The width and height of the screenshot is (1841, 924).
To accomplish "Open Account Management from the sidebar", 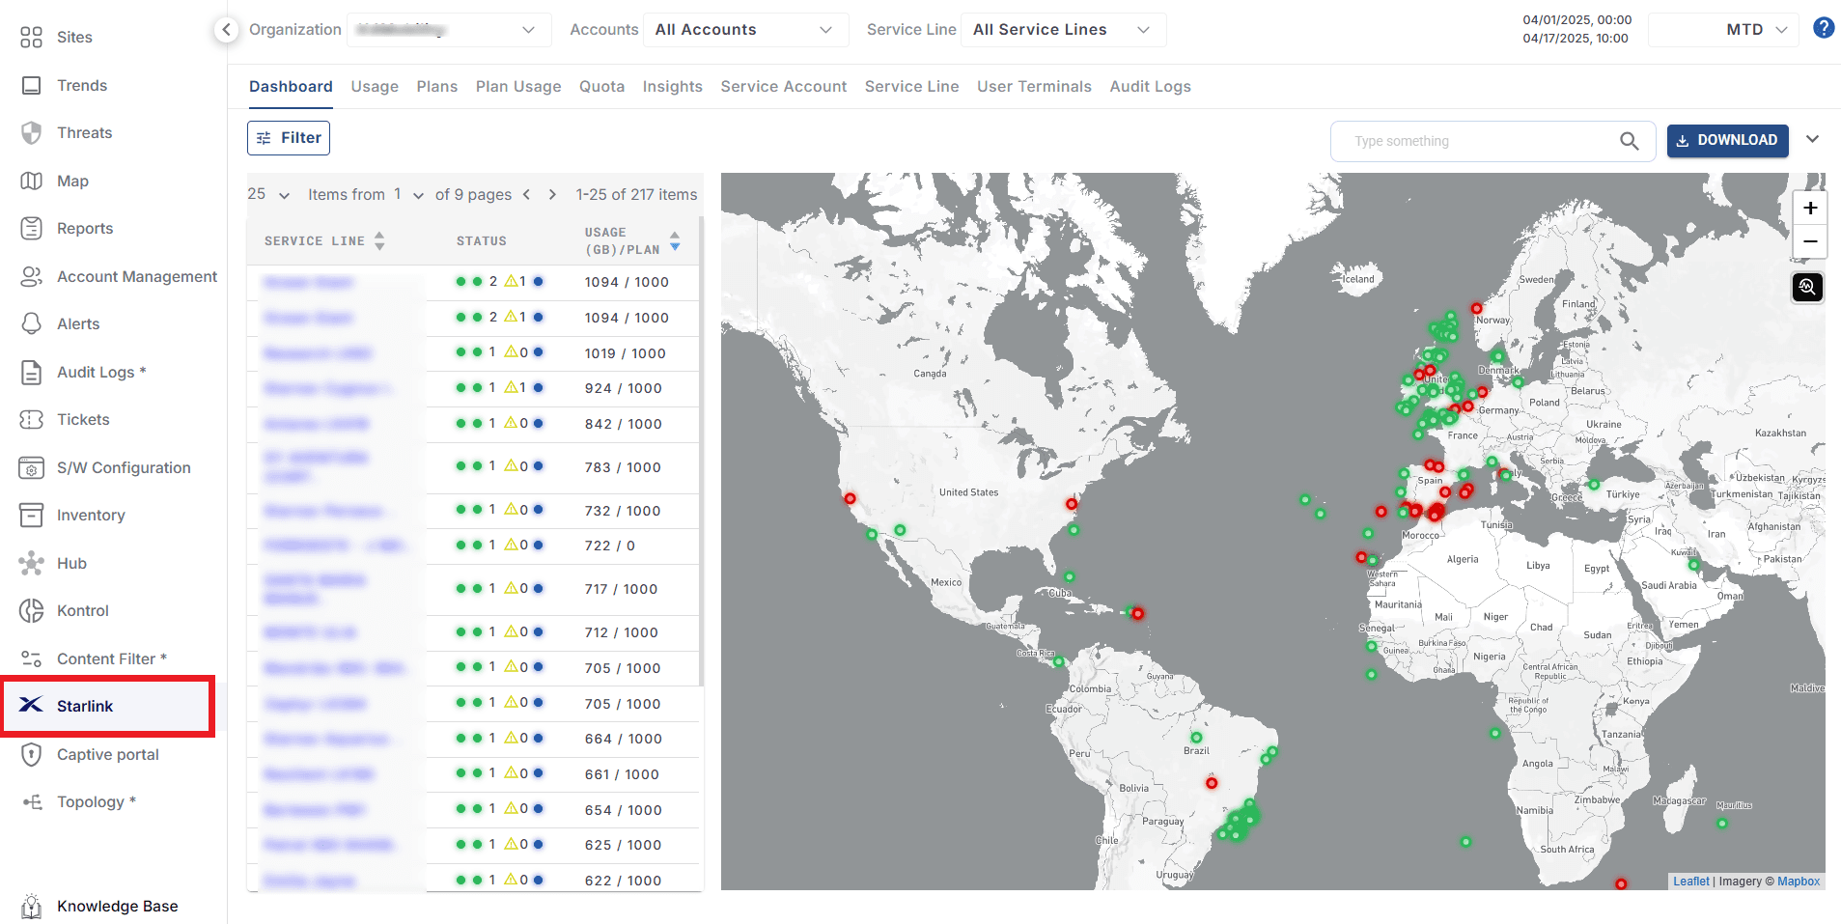I will 136,276.
